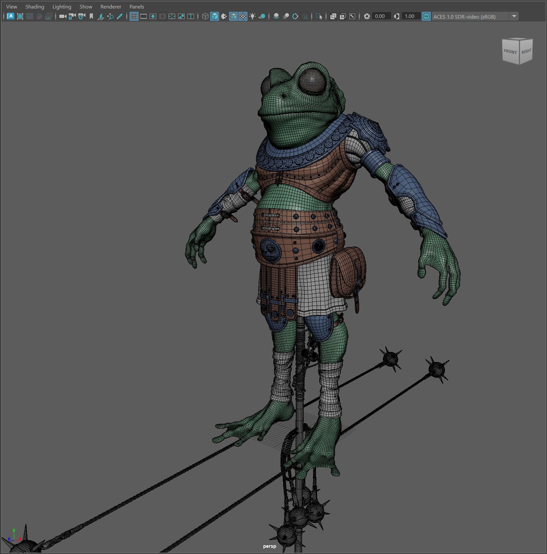Toggle the Safe Title overlay
Screen dimensions: 547x554
click(x=191, y=16)
